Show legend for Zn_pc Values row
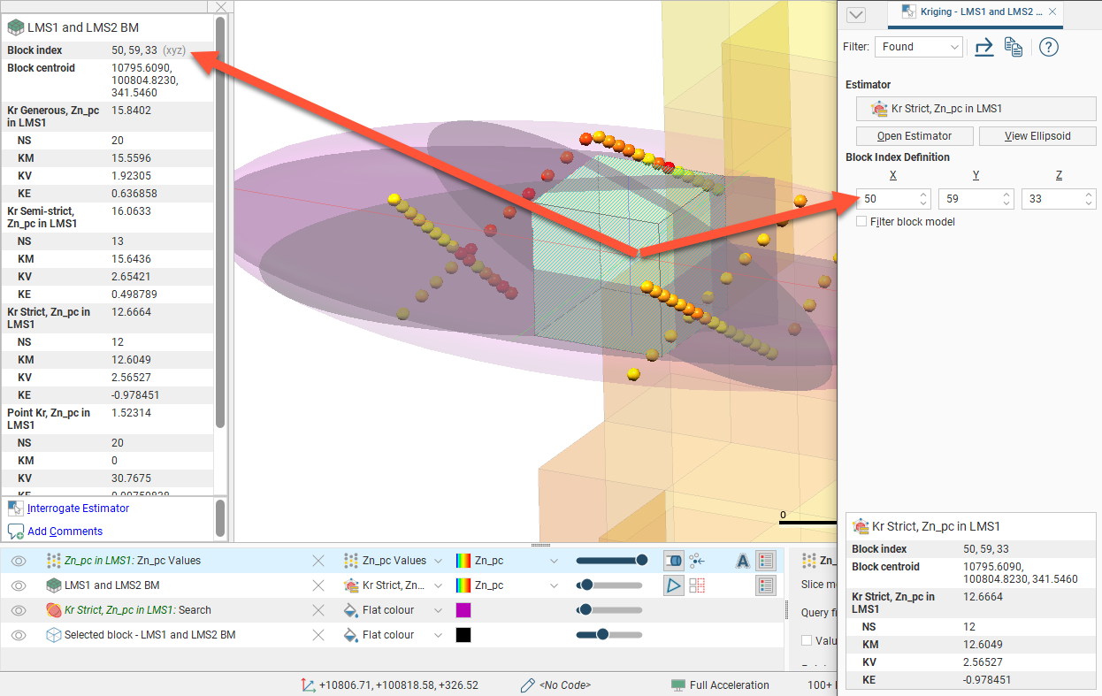1102x696 pixels. [x=766, y=561]
